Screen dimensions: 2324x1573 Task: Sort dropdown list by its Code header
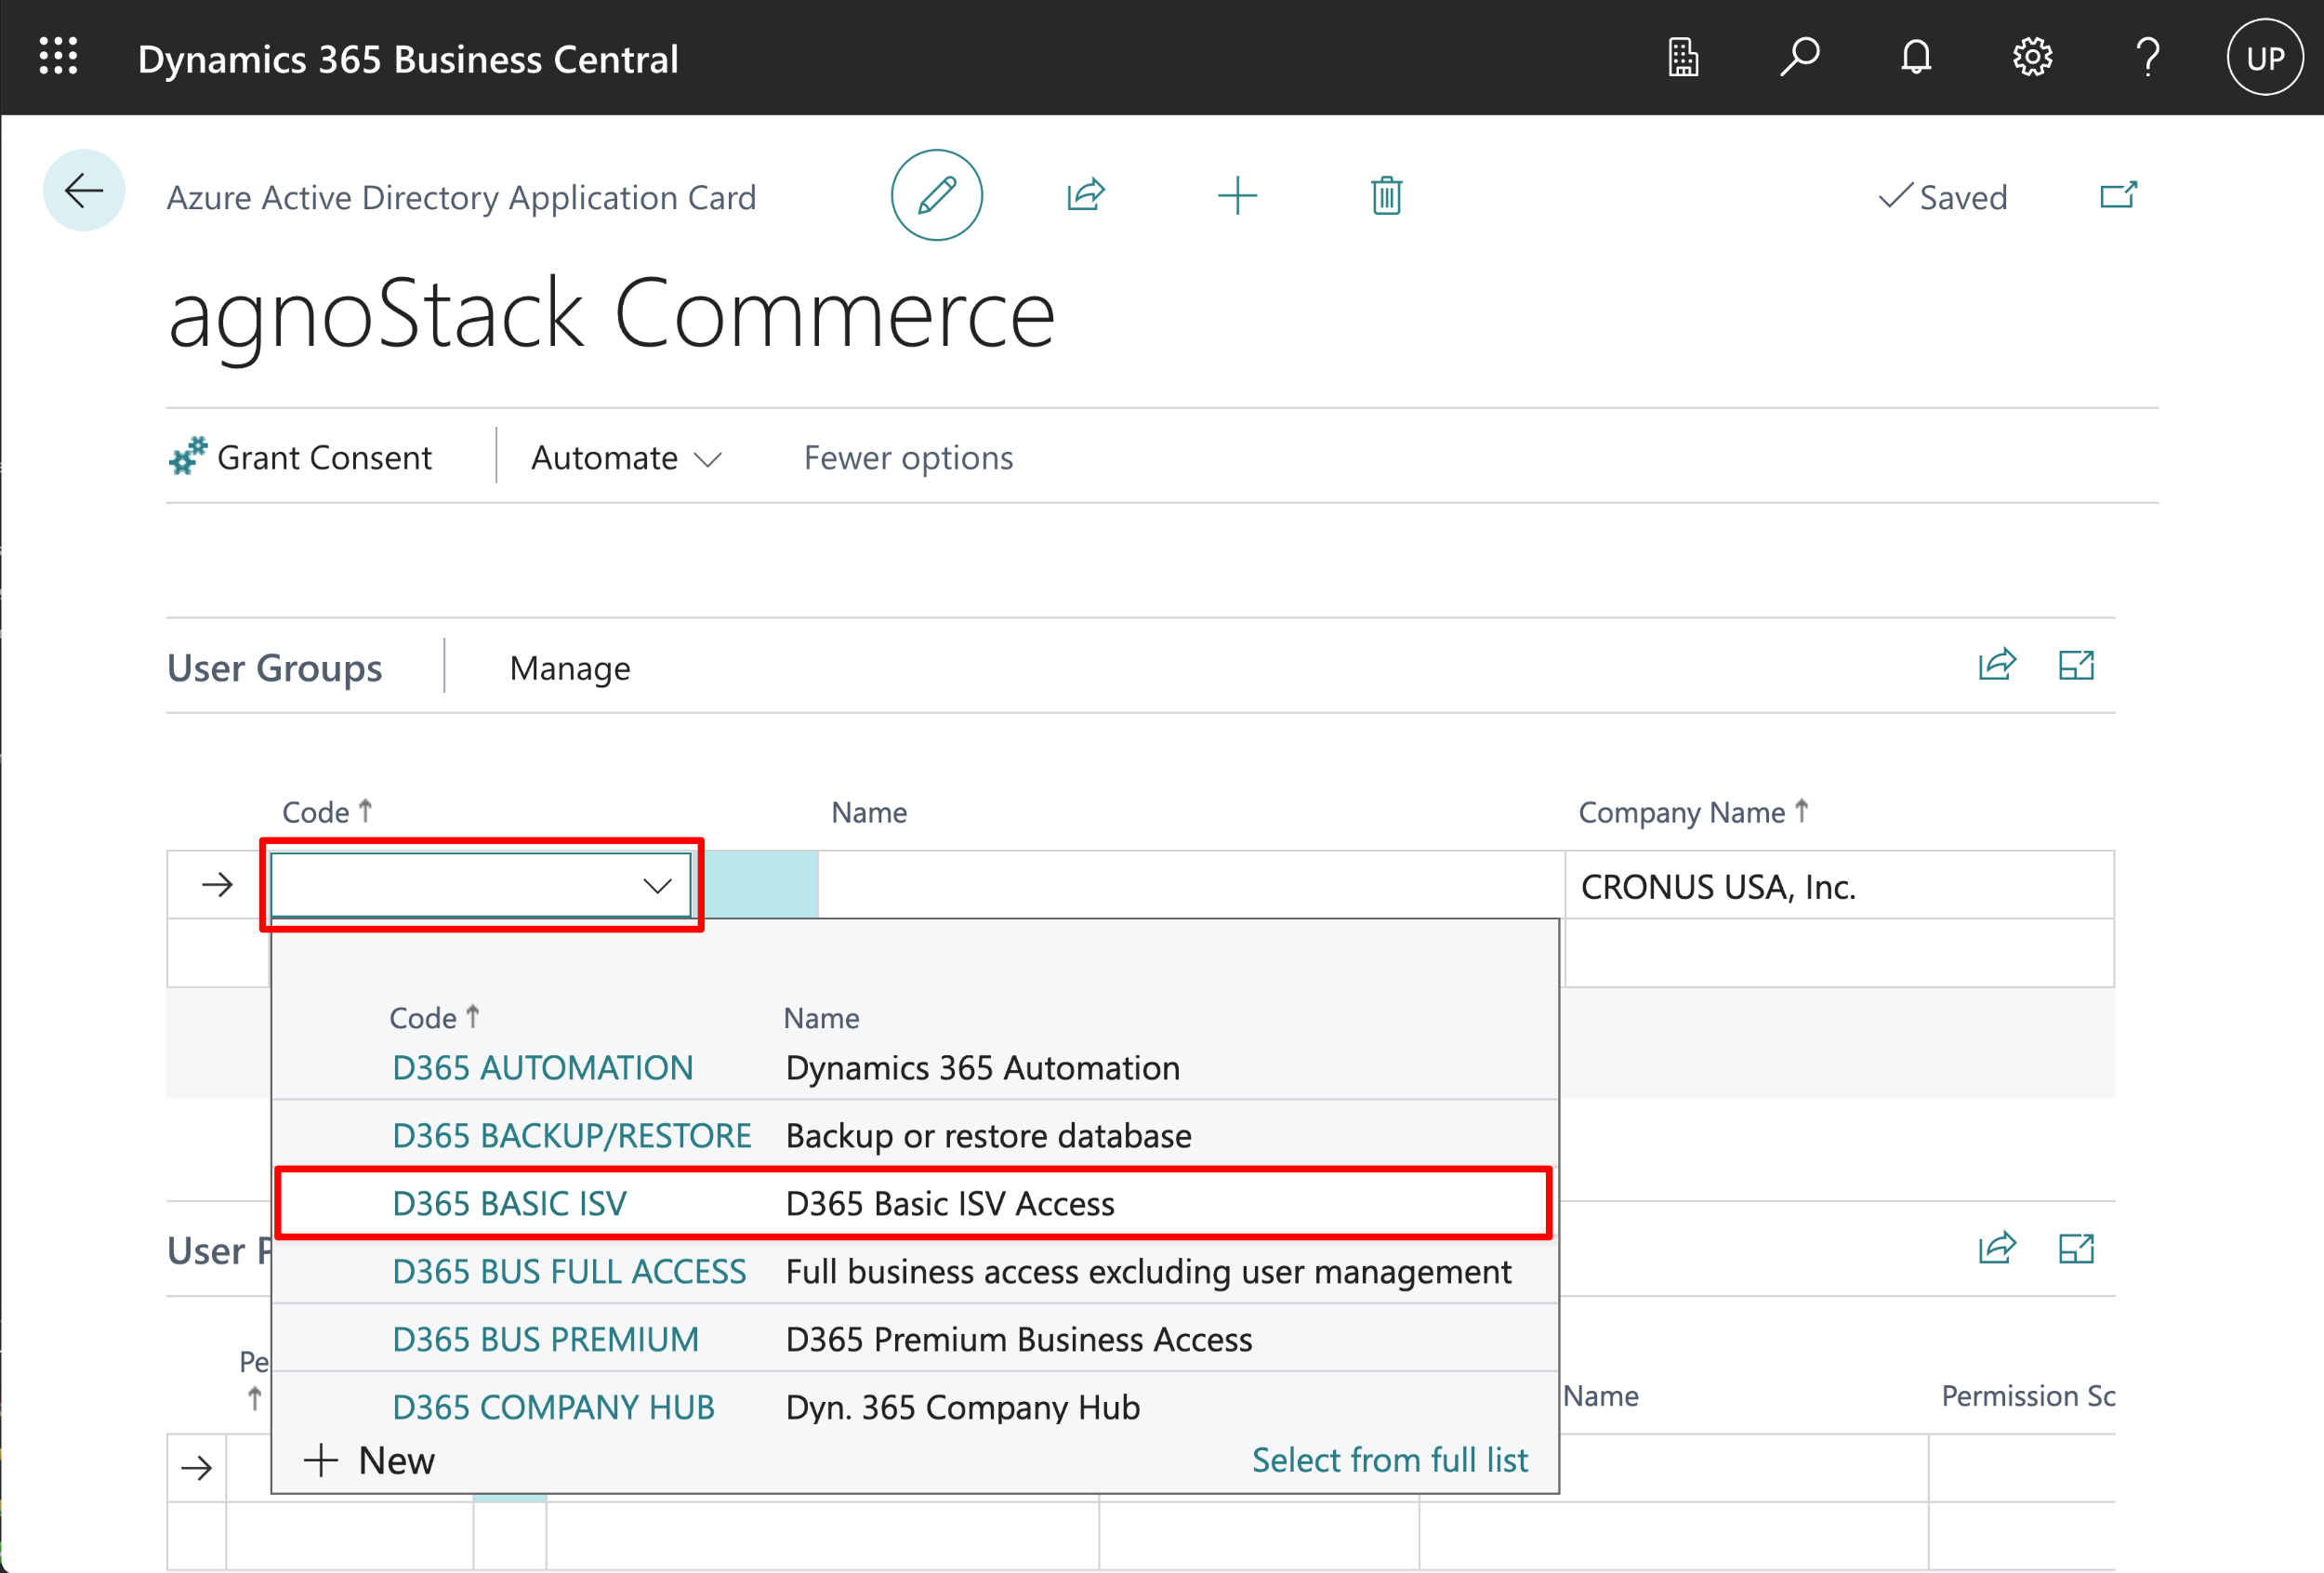click(x=434, y=1018)
